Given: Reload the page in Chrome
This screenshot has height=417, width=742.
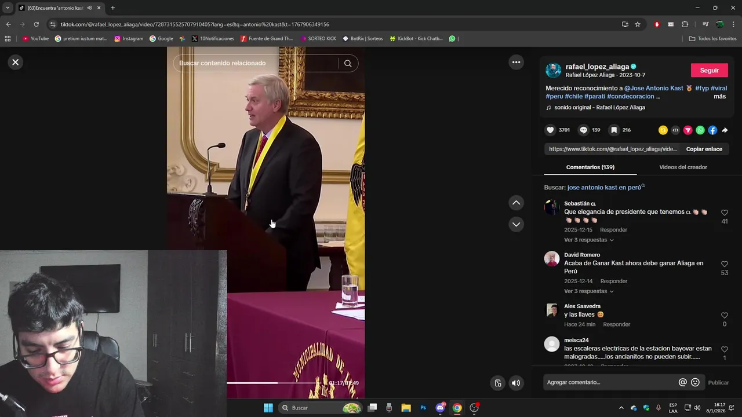Looking at the screenshot, I should pyautogui.click(x=36, y=24).
